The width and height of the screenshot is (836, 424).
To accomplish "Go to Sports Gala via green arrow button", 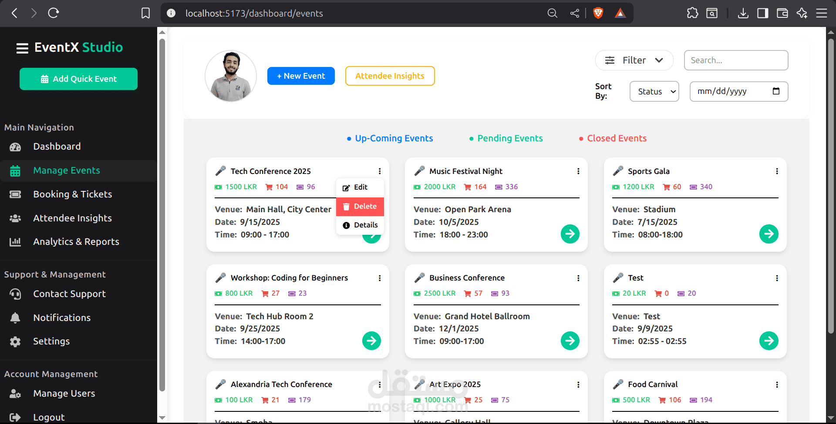I will (769, 234).
